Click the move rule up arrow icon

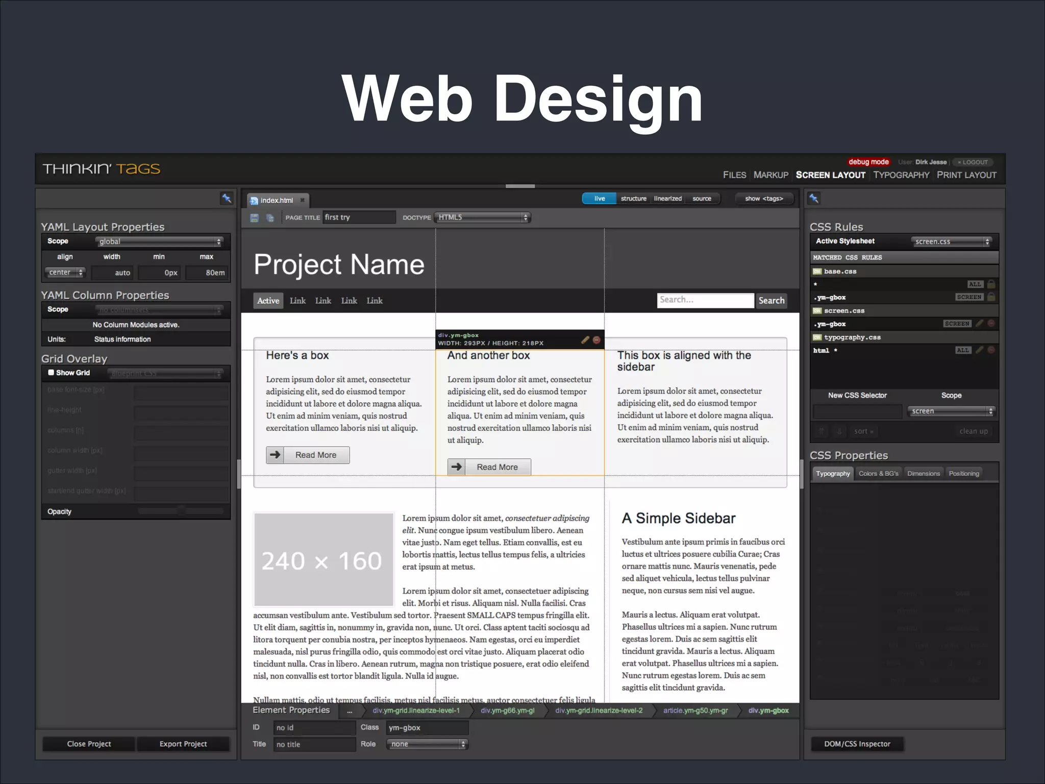coord(822,431)
